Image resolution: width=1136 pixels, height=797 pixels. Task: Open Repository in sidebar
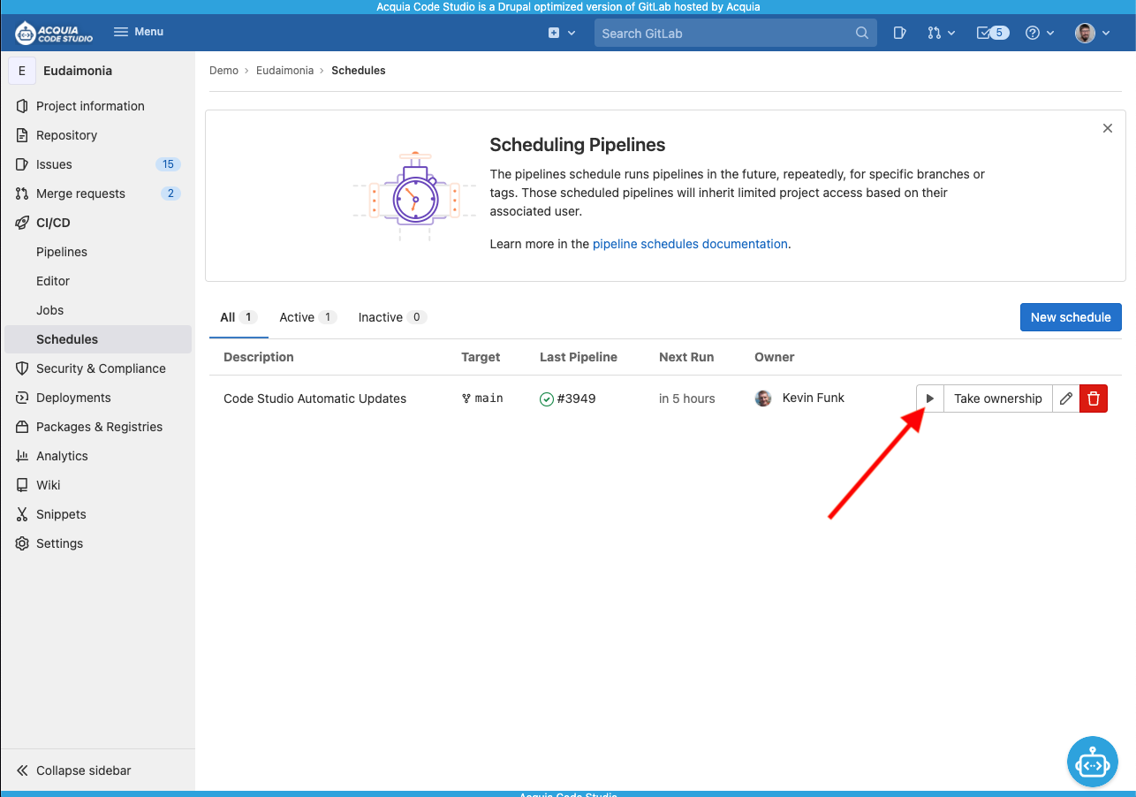pos(98,135)
